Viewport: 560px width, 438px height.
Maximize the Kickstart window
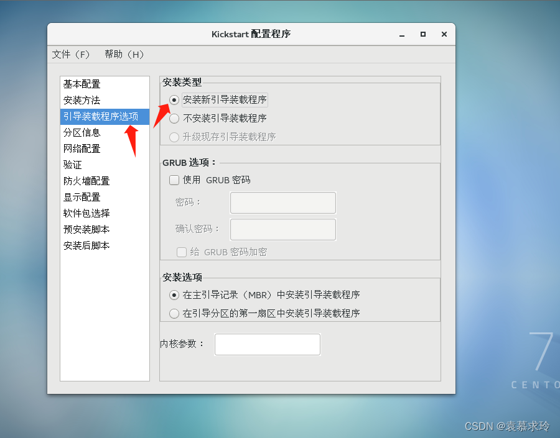[423, 34]
